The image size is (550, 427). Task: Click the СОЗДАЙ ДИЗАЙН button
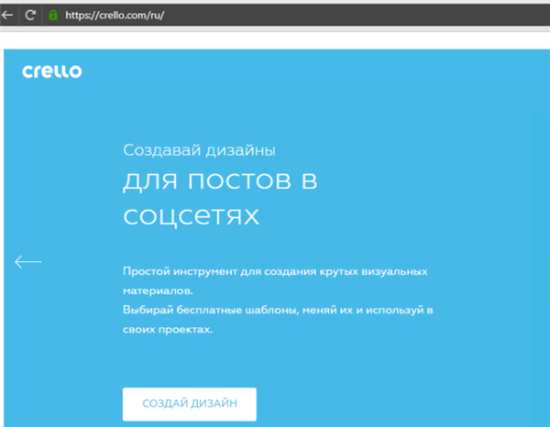coord(190,404)
